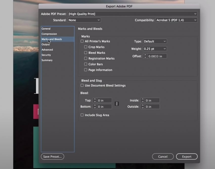Click the Outside bleed stepper arrows

[x=143, y=107]
